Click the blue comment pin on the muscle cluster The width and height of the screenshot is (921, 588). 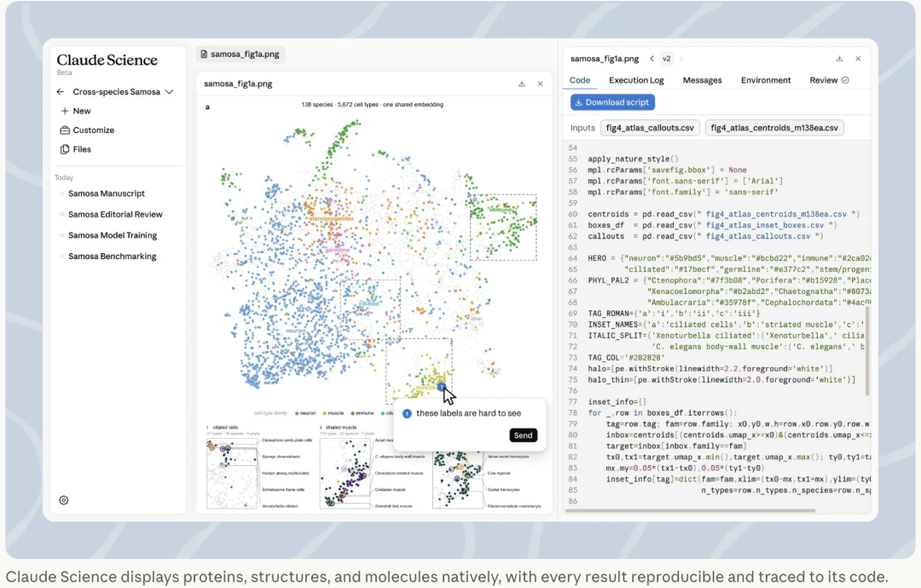(x=442, y=386)
